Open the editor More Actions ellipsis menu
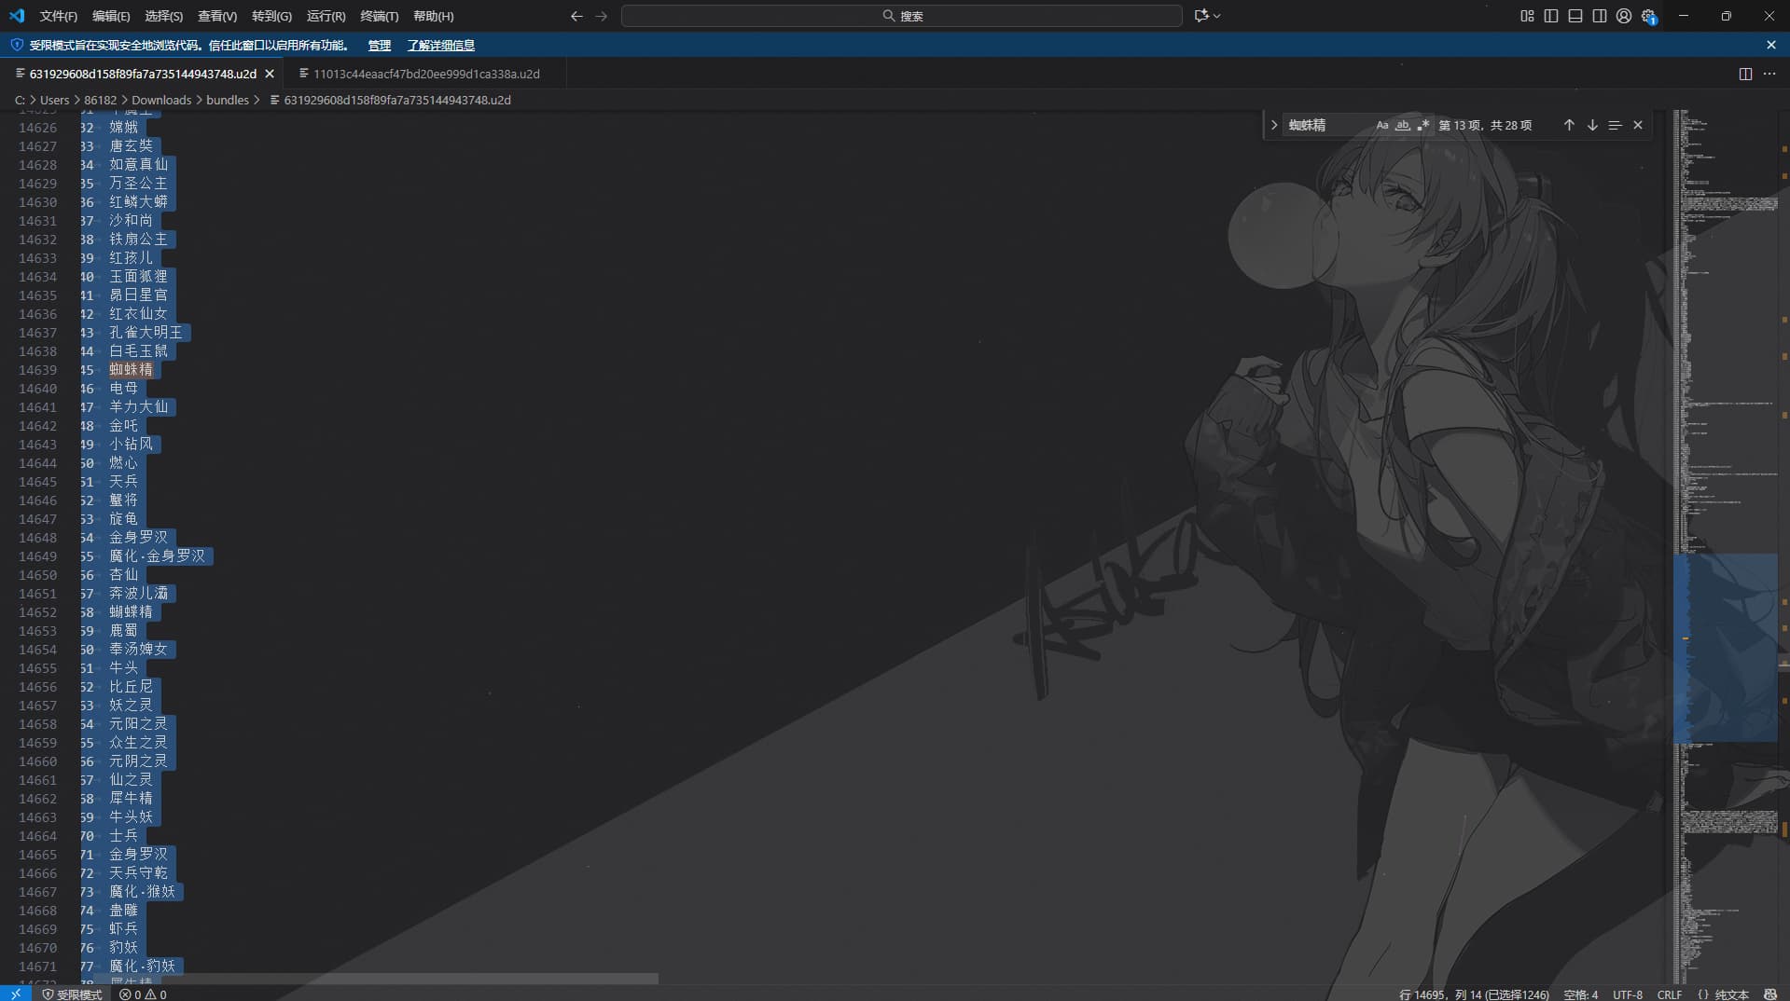This screenshot has width=1790, height=1001. coord(1769,74)
